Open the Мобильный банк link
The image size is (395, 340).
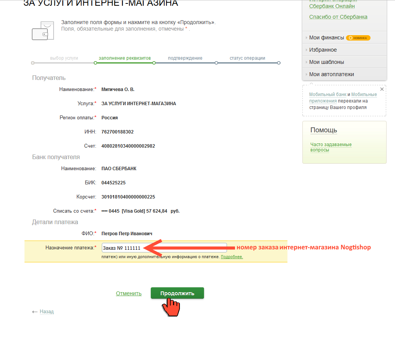pos(328,94)
